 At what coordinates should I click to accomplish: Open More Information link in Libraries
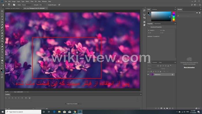click(x=189, y=67)
